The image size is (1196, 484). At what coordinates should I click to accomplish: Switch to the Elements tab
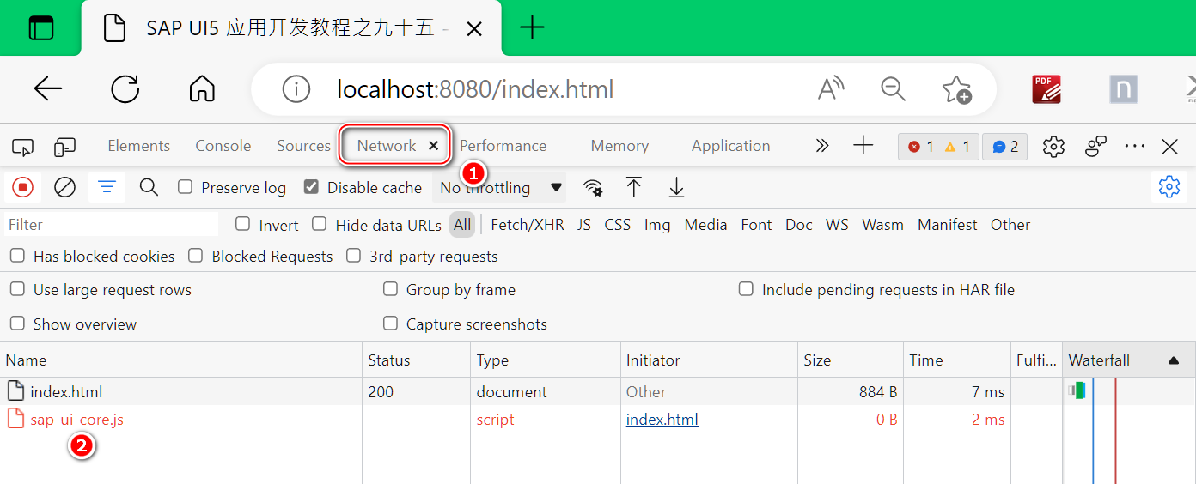point(138,146)
